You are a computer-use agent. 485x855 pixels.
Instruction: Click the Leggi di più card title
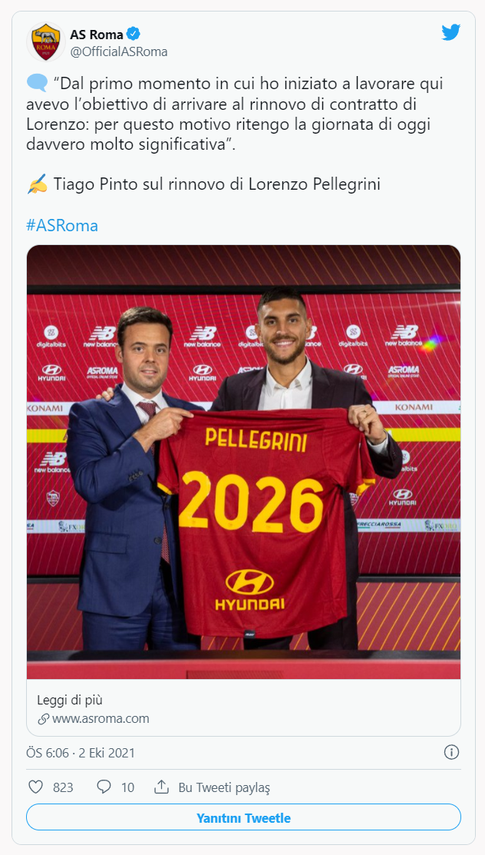tap(70, 700)
